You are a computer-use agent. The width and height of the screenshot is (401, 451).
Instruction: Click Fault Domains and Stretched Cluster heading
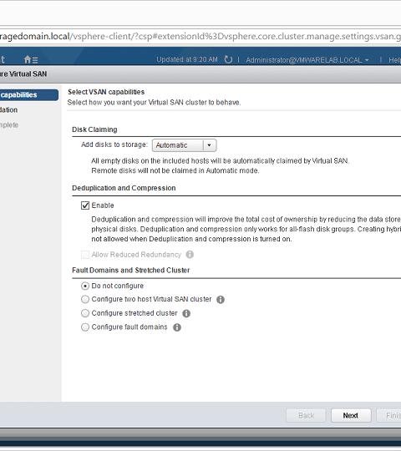[x=131, y=271]
